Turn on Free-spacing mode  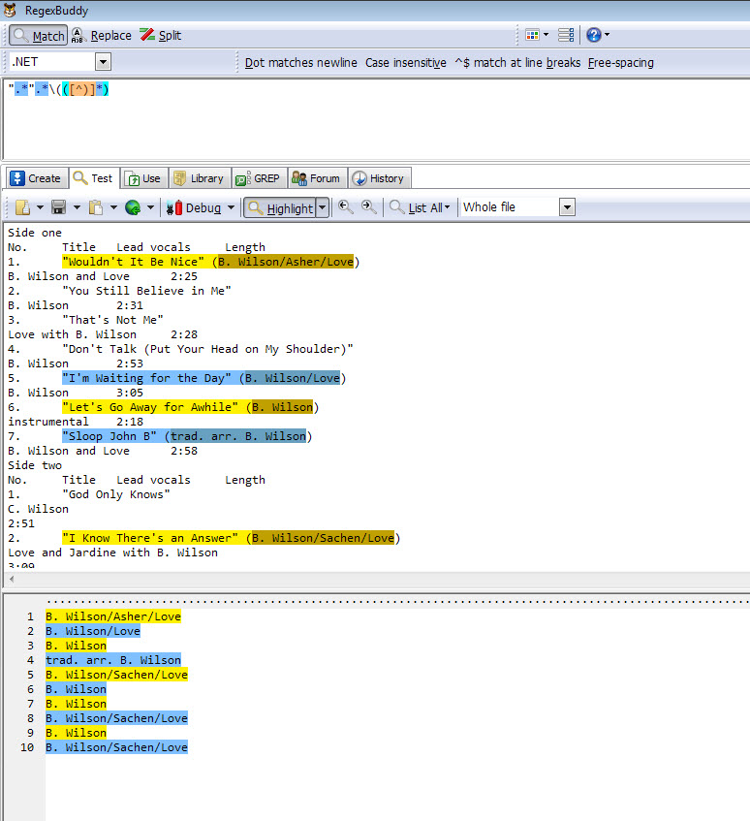(620, 63)
